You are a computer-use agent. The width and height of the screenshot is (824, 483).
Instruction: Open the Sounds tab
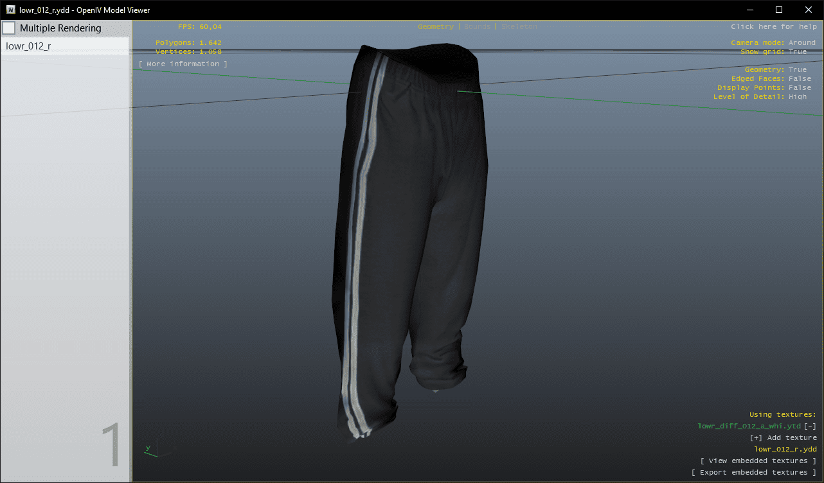click(x=477, y=26)
